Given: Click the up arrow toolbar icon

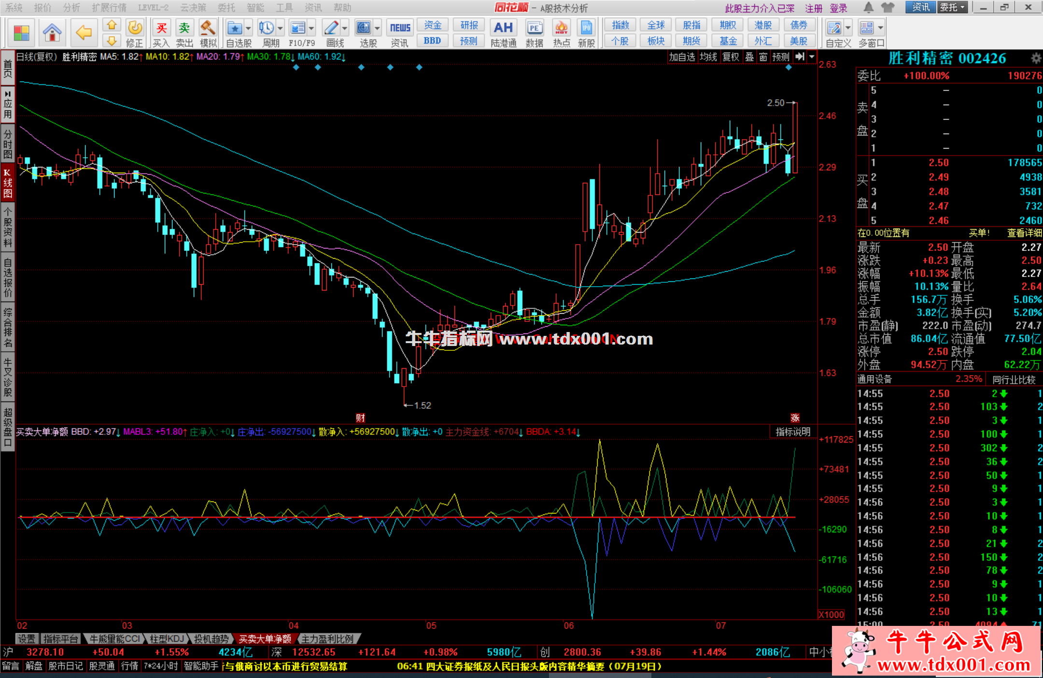Looking at the screenshot, I should point(112,25).
